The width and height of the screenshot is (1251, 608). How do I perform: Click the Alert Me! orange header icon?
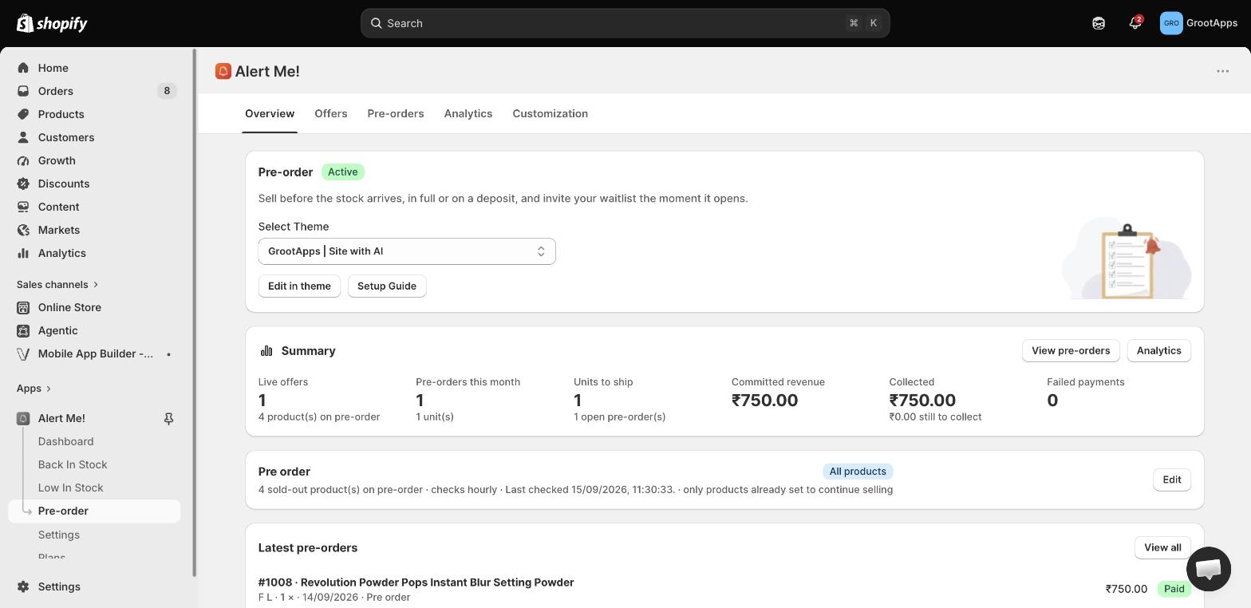pos(223,71)
